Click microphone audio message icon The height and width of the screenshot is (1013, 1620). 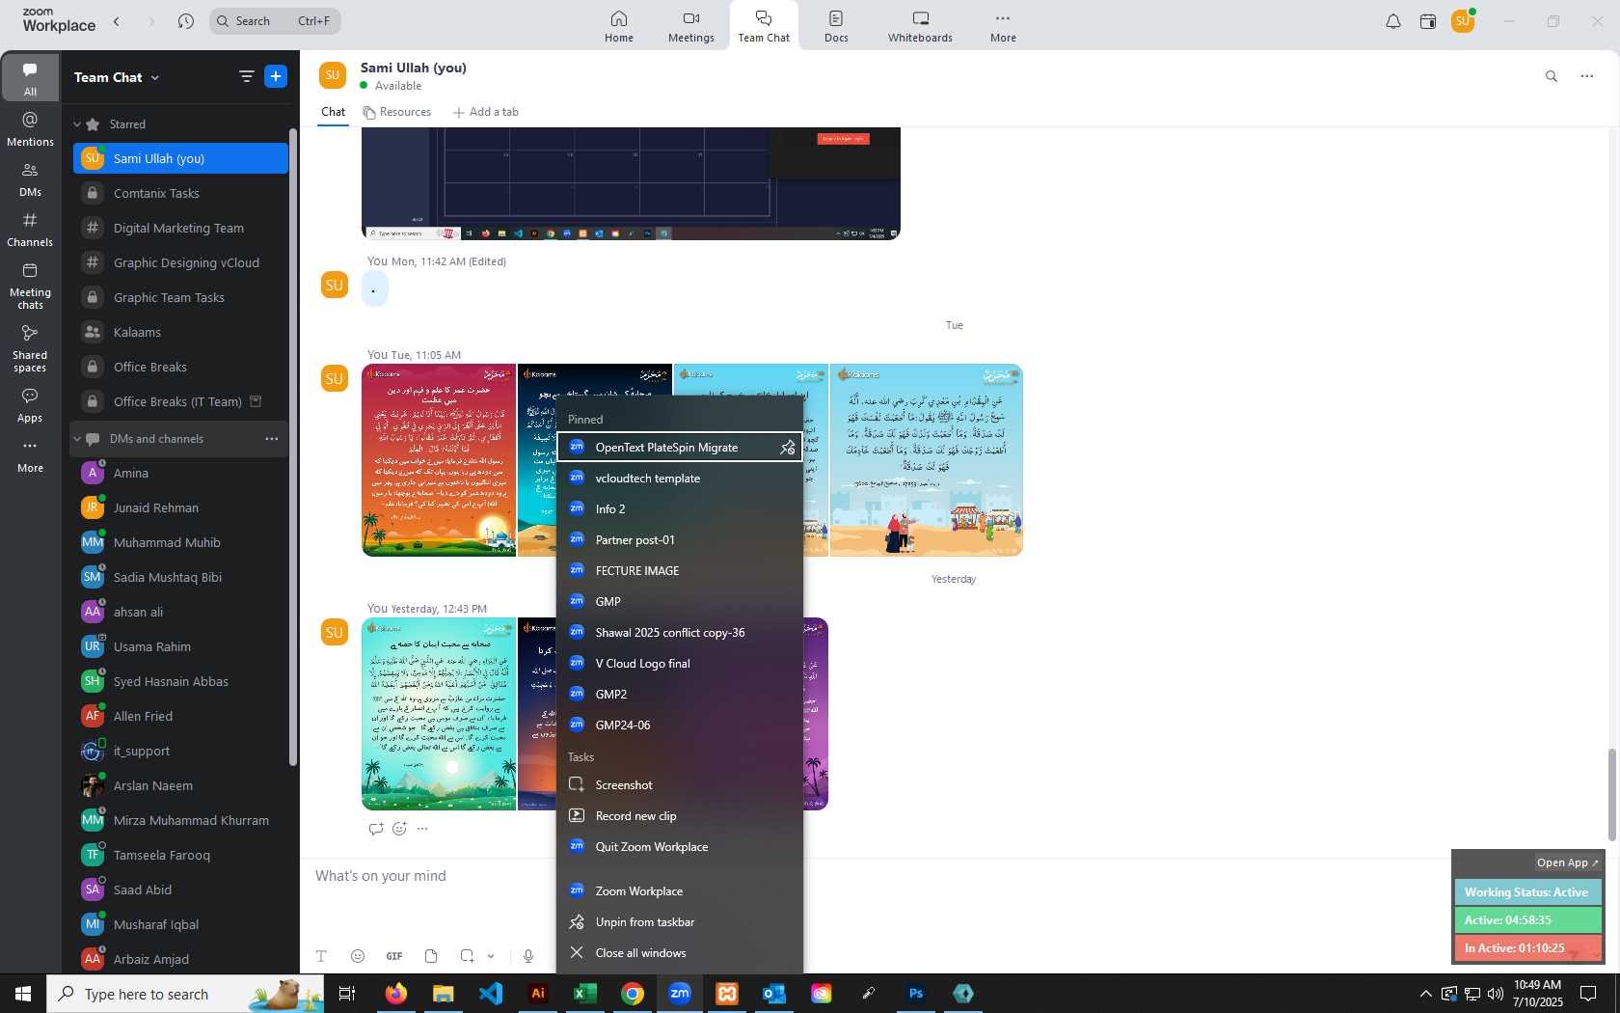(x=528, y=956)
